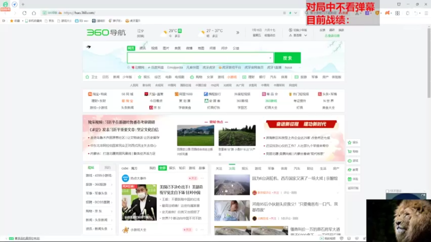Click the green 搜索 button
This screenshot has width=431, height=242.
pos(288,58)
